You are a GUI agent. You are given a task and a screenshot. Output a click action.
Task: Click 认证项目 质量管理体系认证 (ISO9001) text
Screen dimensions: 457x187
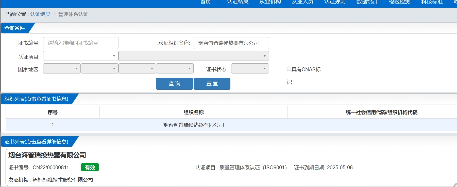(241, 167)
